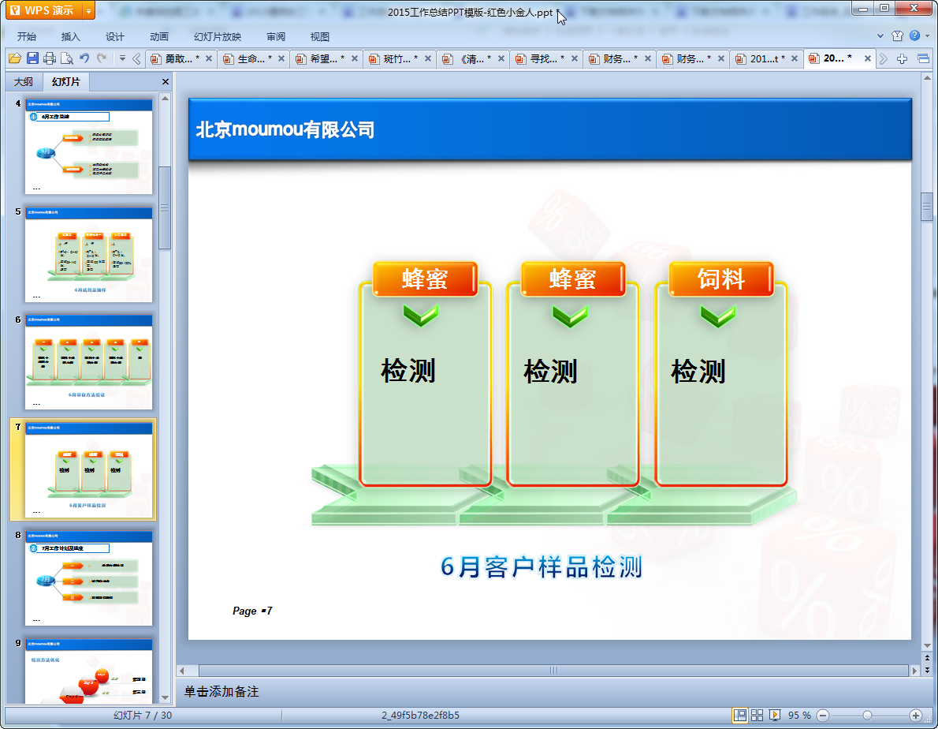
Task: Print using the printer icon
Action: click(x=50, y=58)
